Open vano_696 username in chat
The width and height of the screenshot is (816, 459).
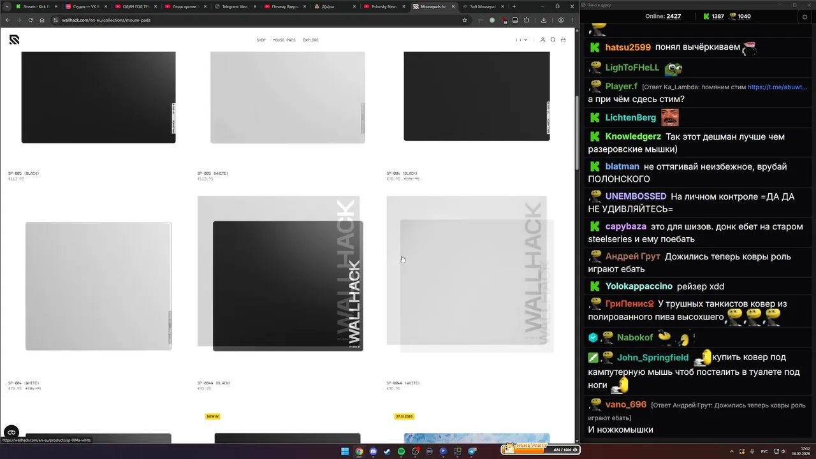coord(626,404)
